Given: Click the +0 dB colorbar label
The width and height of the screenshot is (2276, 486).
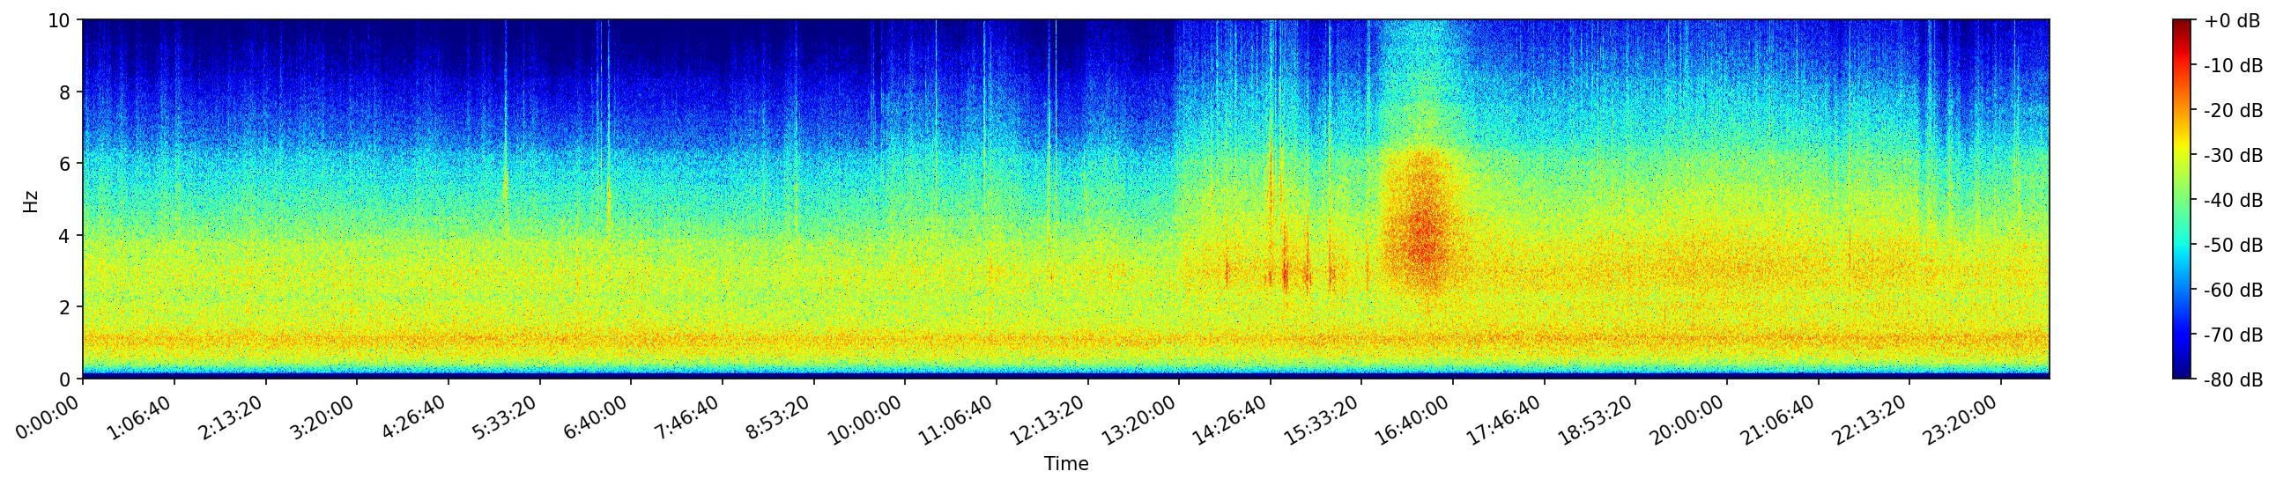Looking at the screenshot, I should point(2232,21).
